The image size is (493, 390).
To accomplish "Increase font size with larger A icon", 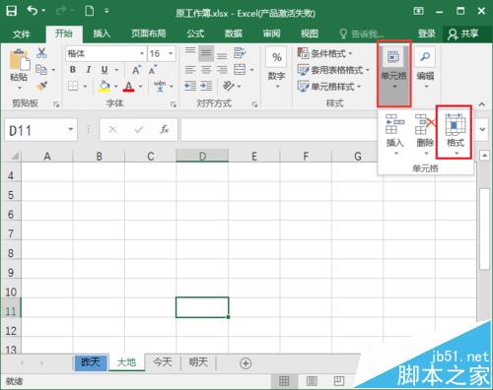I will click(136, 70).
